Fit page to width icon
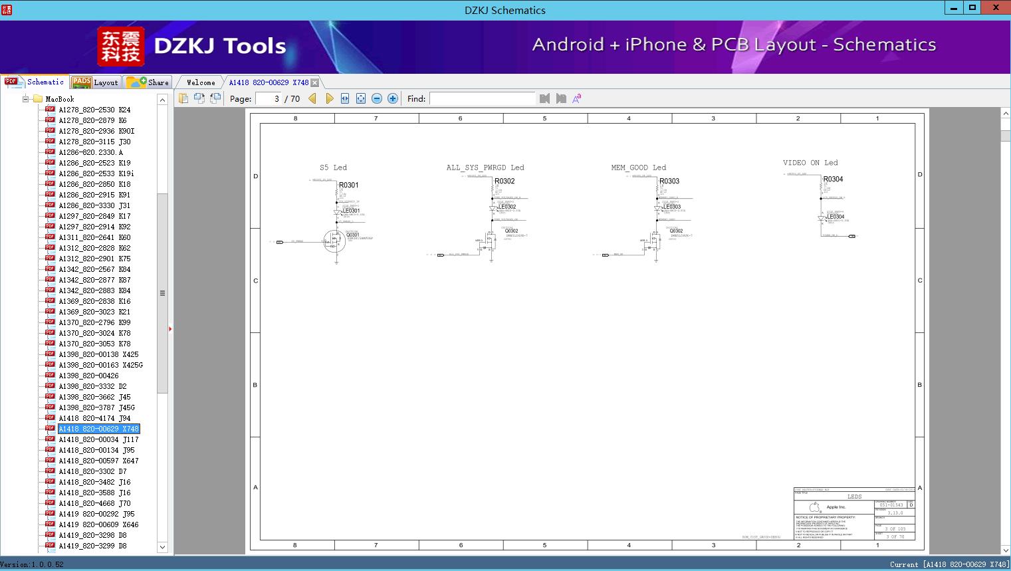1011x571 pixels. point(345,98)
